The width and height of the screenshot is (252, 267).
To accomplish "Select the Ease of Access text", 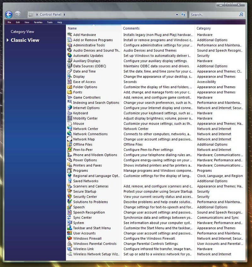I will 84,82.
